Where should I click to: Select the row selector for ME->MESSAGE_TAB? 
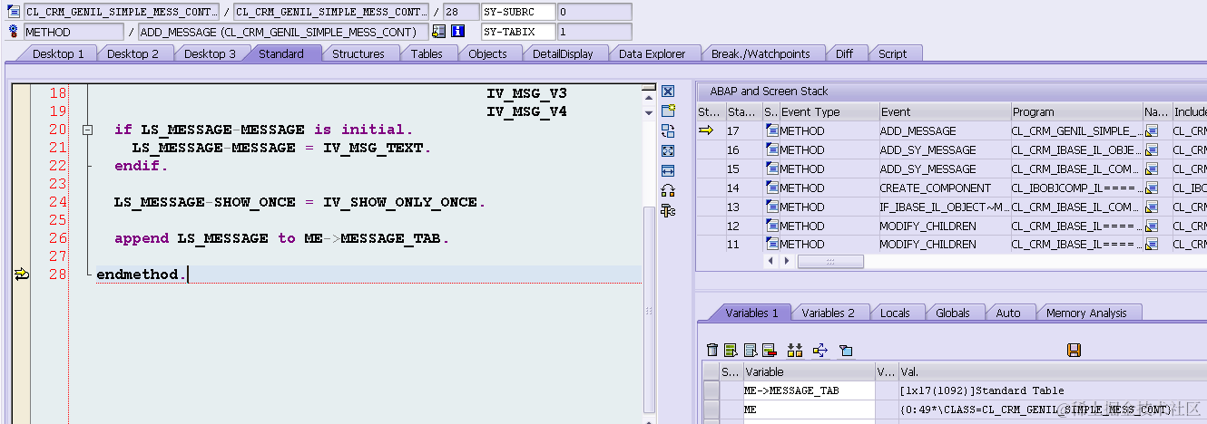click(x=711, y=390)
